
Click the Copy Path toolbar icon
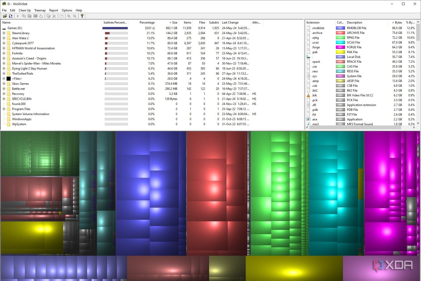(x=24, y=16)
